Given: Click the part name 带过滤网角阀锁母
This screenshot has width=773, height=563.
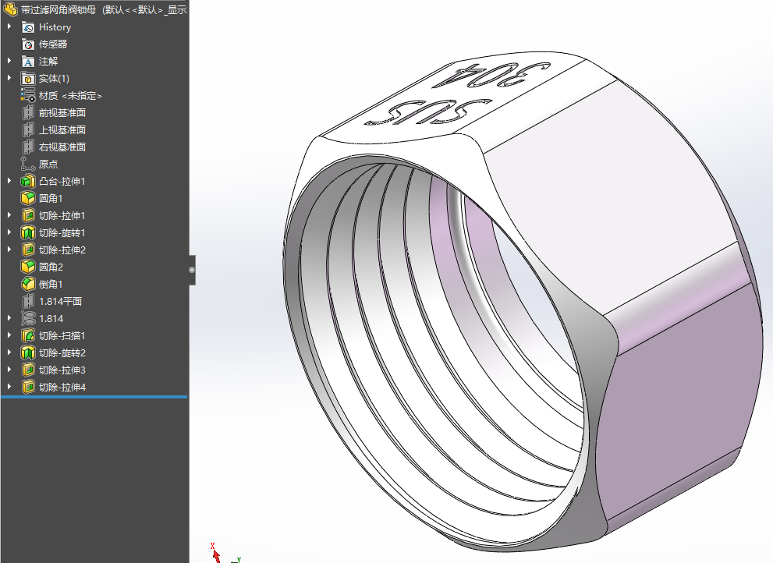Looking at the screenshot, I should [x=59, y=9].
